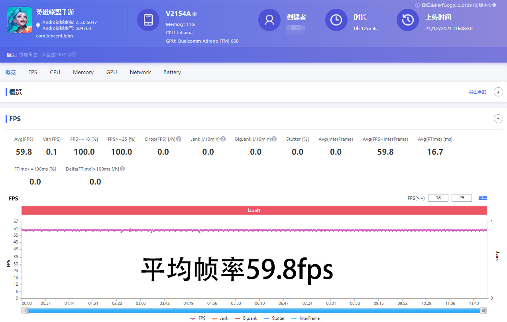Open the help tooltip for BigJank (/10min)

pos(273,139)
